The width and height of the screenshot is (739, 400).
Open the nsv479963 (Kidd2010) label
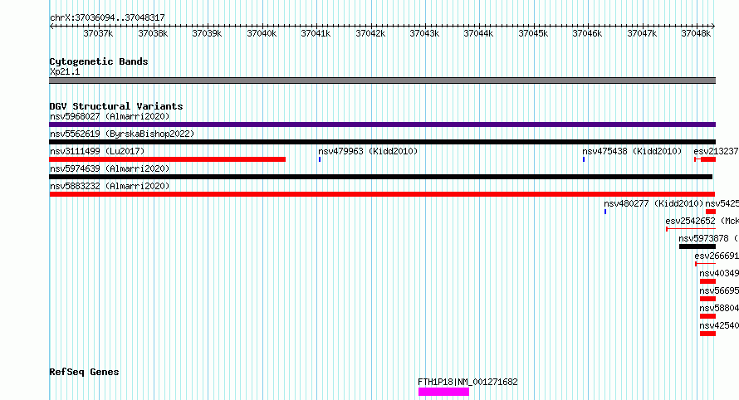(368, 151)
